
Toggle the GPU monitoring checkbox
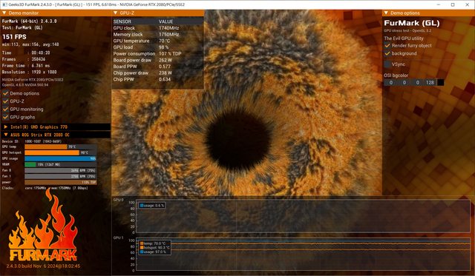click(5, 109)
